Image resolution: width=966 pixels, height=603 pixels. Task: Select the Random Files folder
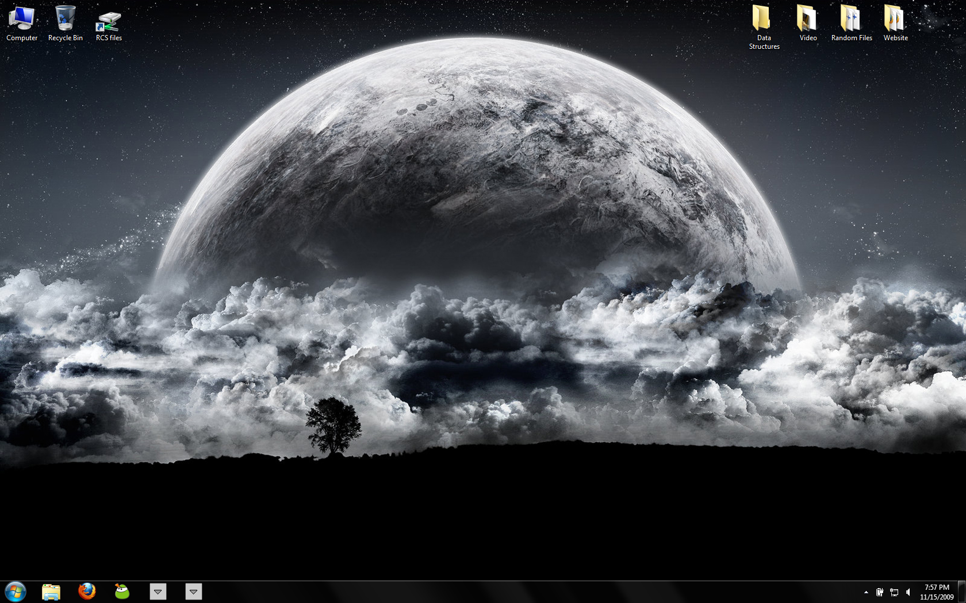click(x=852, y=23)
